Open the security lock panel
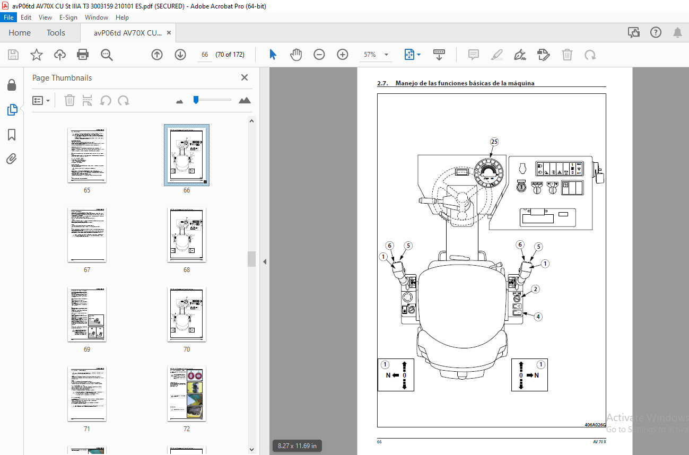 coord(12,85)
